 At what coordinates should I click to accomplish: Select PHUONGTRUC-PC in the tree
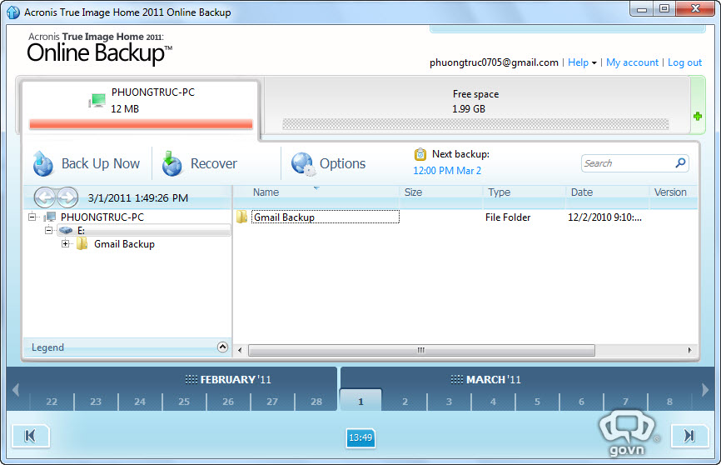tap(102, 217)
